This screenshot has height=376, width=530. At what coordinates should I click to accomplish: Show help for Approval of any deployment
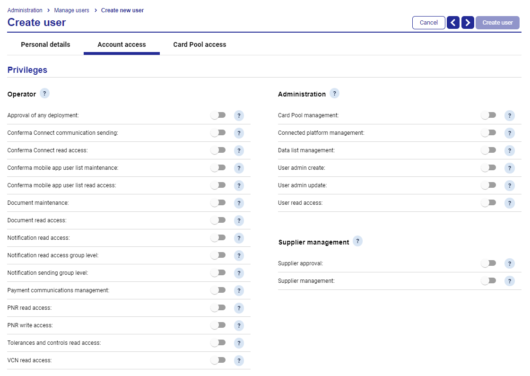pos(239,116)
